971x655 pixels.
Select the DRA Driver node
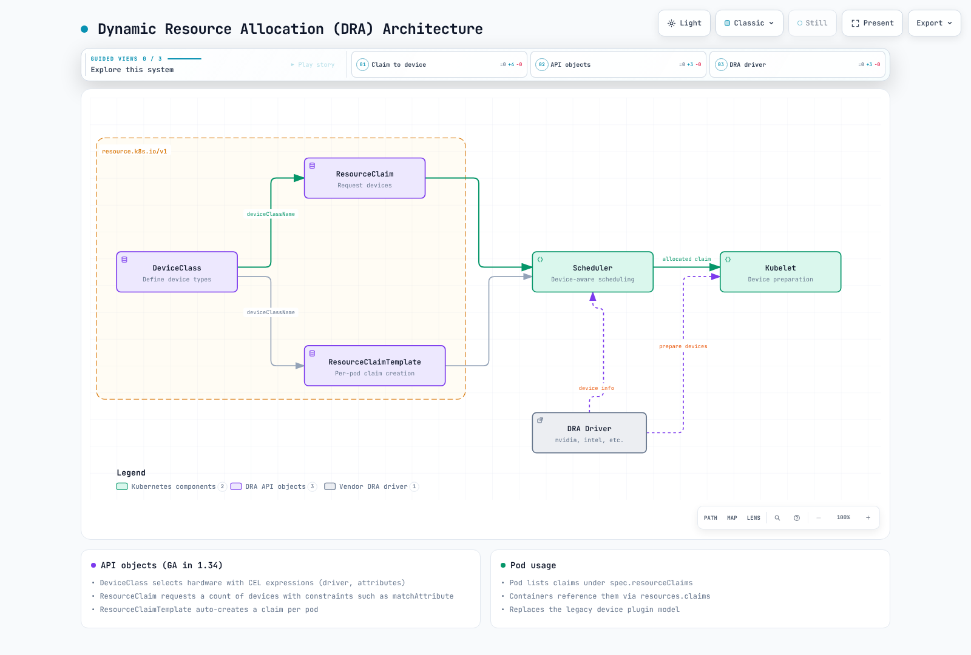[589, 432]
